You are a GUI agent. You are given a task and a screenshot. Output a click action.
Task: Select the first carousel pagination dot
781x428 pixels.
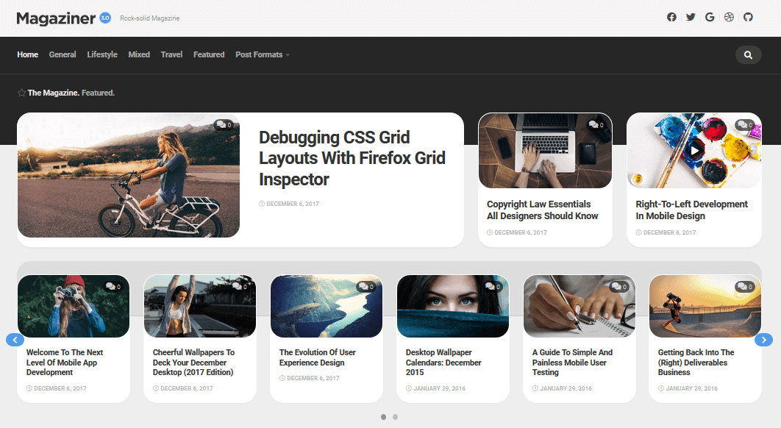tap(383, 416)
